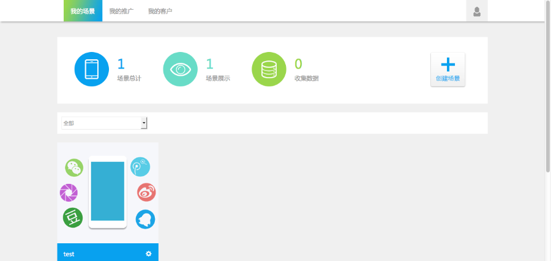551x261 pixels.
Task: Open the gear settings on test card
Action: point(149,254)
